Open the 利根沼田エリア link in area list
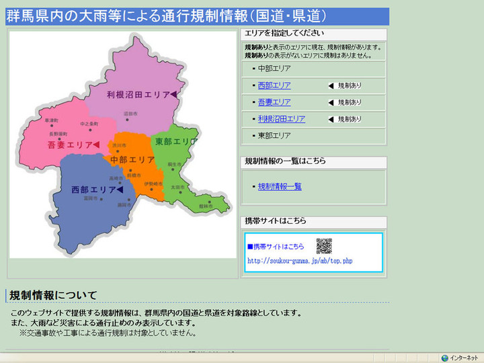484x363 pixels. (281, 119)
